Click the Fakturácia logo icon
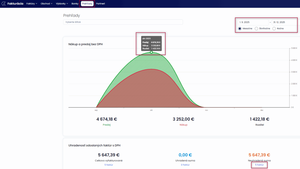Screen dimensions: 300x169 [x=3, y=4]
